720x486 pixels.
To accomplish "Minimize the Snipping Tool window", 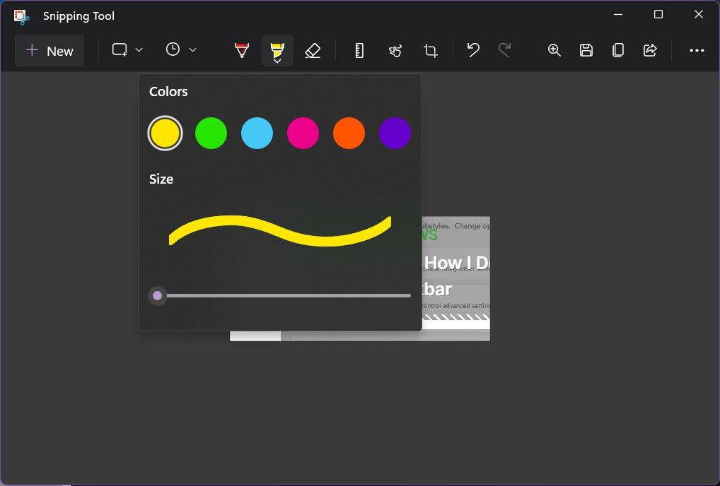I will coord(618,15).
